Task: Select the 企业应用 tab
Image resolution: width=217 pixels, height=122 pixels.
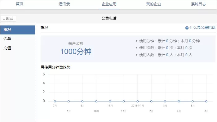Action: 109,4
